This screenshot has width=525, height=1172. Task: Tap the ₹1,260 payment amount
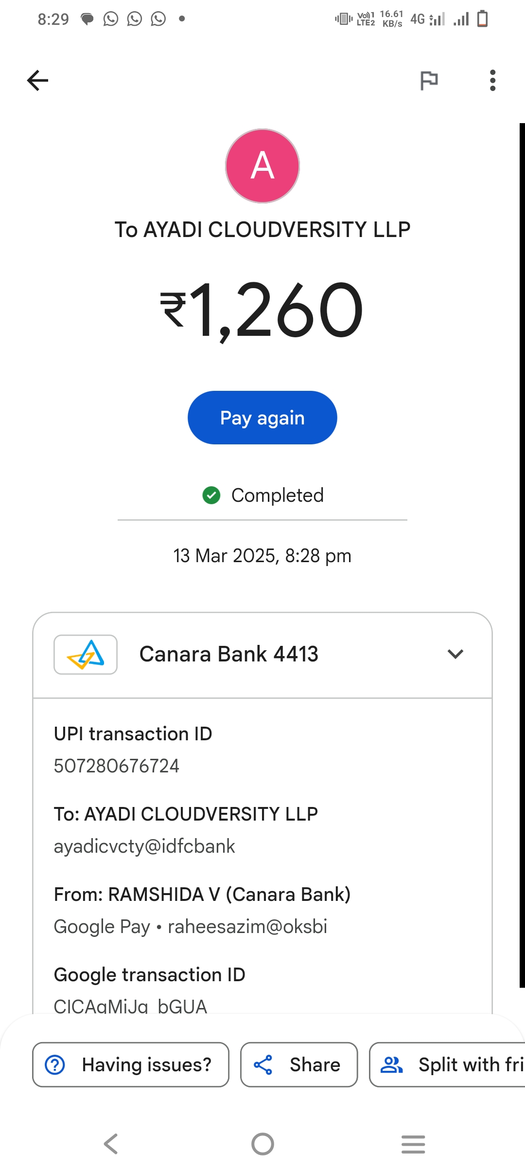pos(262,311)
